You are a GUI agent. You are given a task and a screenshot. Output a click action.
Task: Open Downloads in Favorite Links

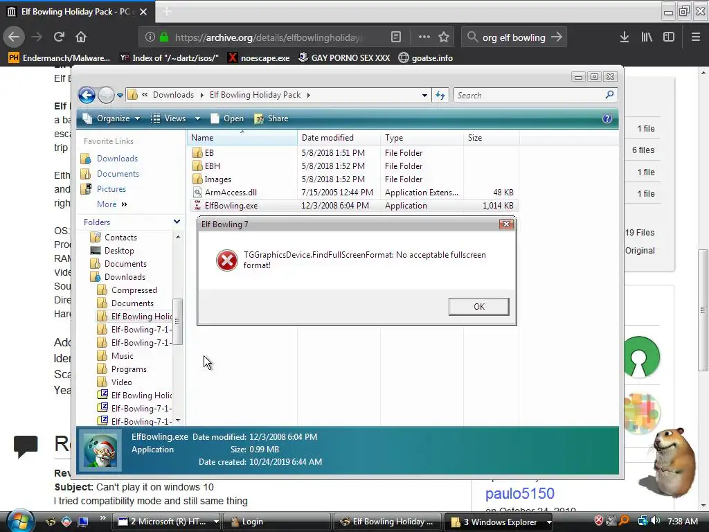click(x=117, y=159)
